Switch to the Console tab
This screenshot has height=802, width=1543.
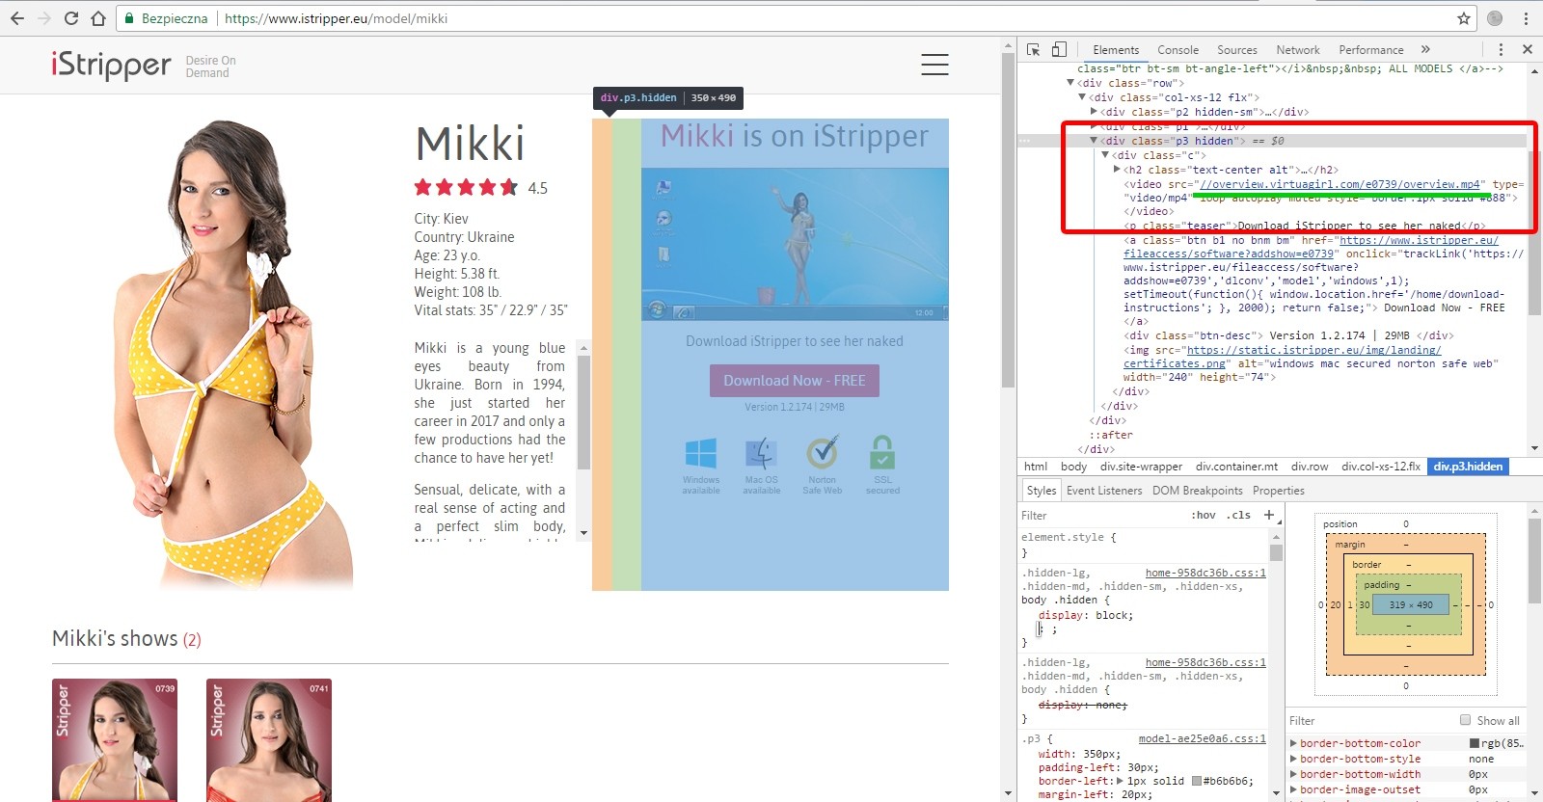point(1178,50)
